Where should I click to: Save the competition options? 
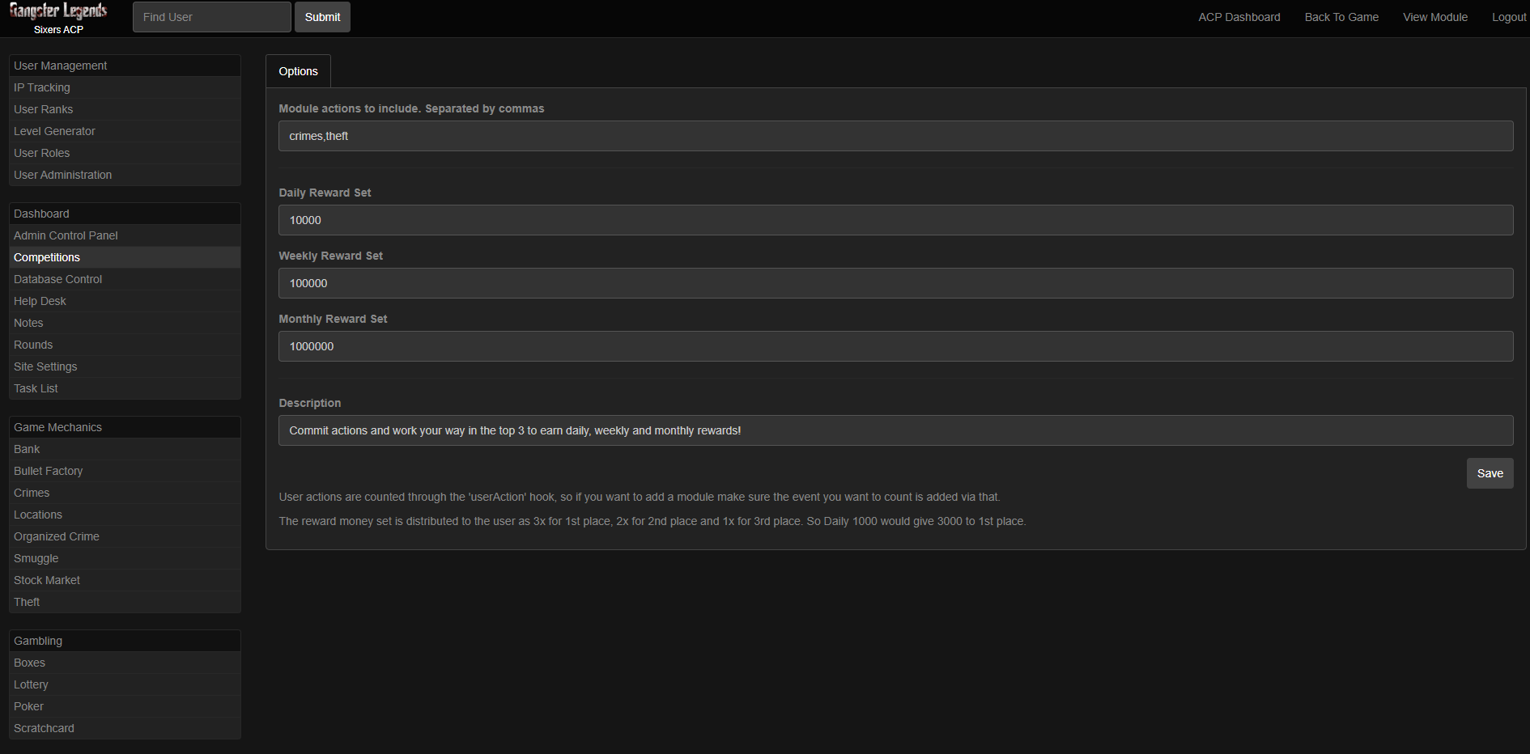[1489, 473]
